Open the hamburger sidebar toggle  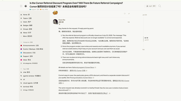click(21, 6)
